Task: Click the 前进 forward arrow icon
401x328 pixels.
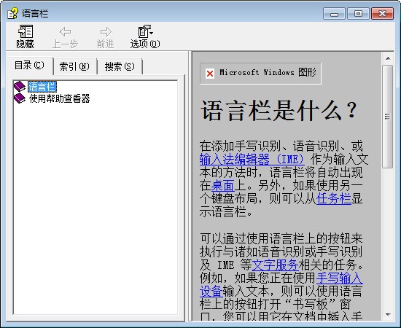Action: (x=106, y=31)
